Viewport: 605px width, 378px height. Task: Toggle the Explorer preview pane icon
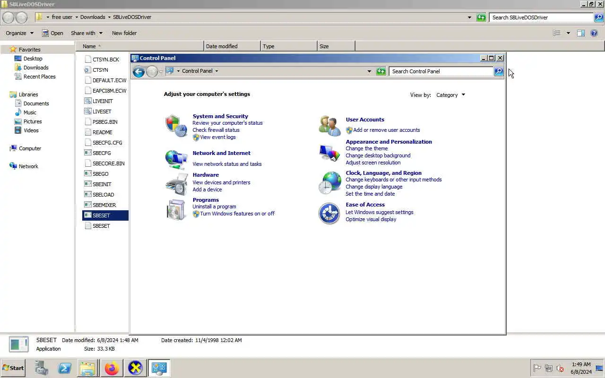tap(581, 33)
